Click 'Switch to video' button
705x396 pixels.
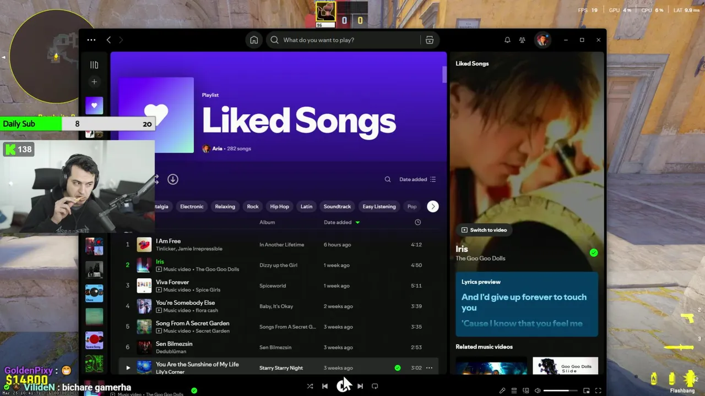[x=484, y=230]
